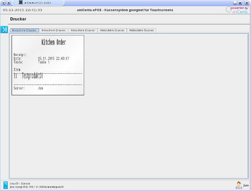
Task: Click the Kitchen Order receipt preview
Action: pos(48,65)
